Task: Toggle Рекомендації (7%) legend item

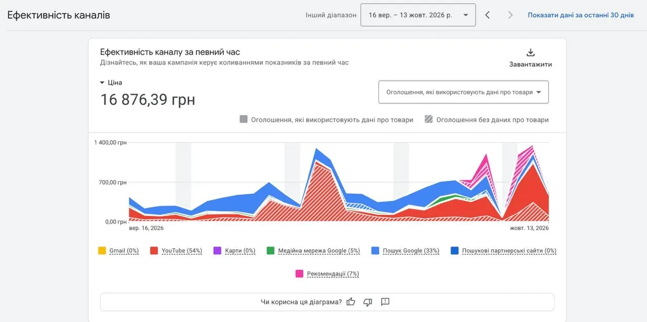Action: [x=328, y=274]
